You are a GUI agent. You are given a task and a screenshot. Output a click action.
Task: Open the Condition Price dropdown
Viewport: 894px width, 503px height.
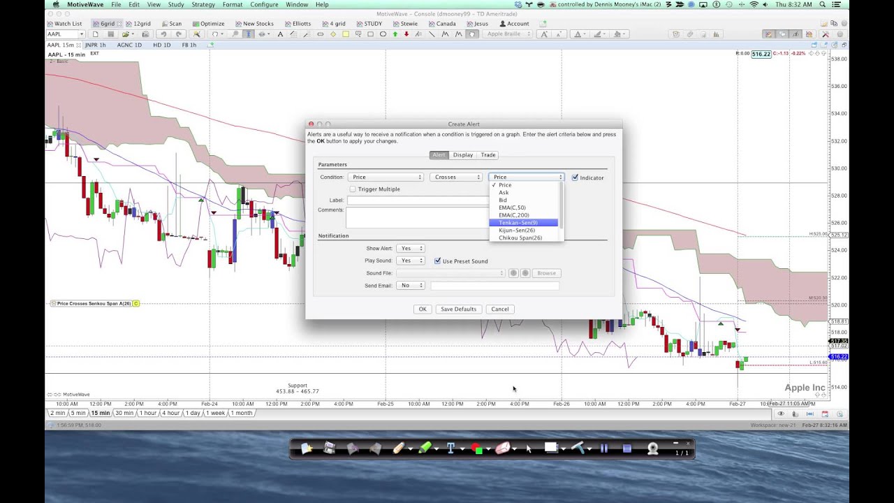[x=386, y=177]
